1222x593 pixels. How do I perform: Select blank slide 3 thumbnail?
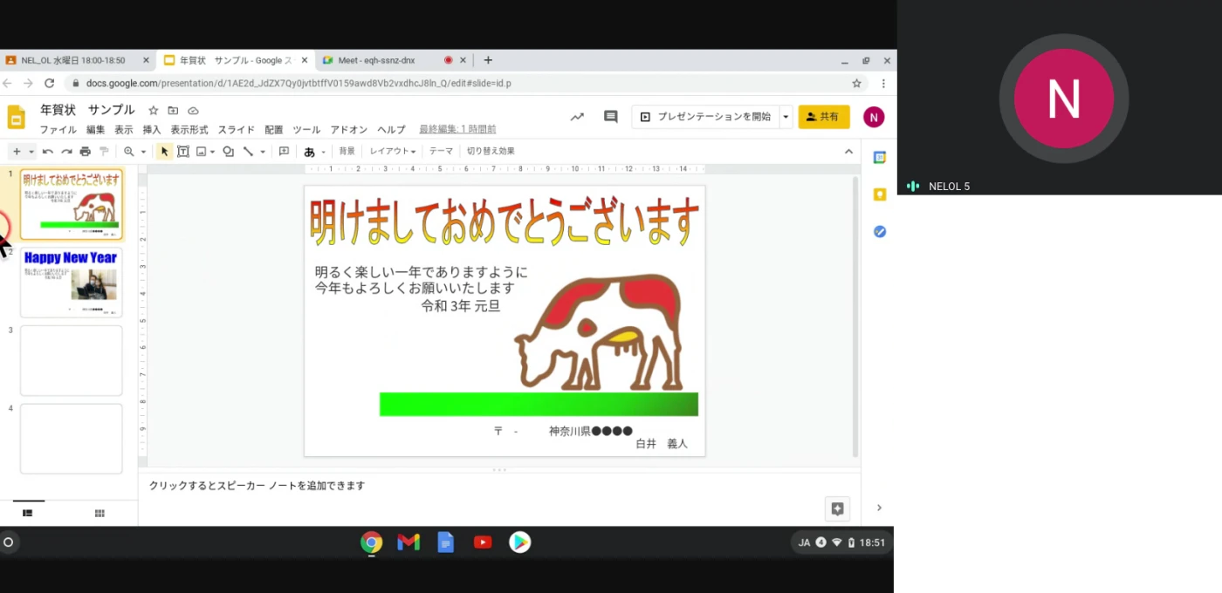tap(72, 360)
